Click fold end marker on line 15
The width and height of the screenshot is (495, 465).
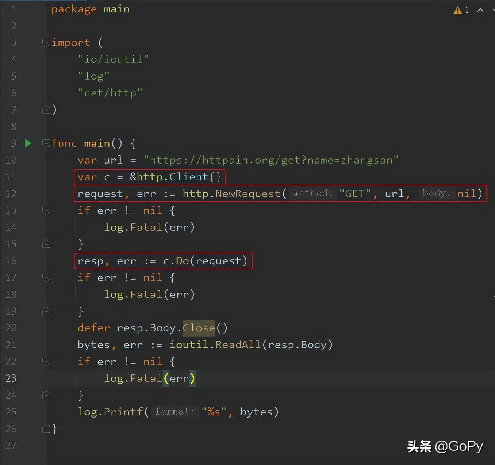pyautogui.click(x=46, y=244)
